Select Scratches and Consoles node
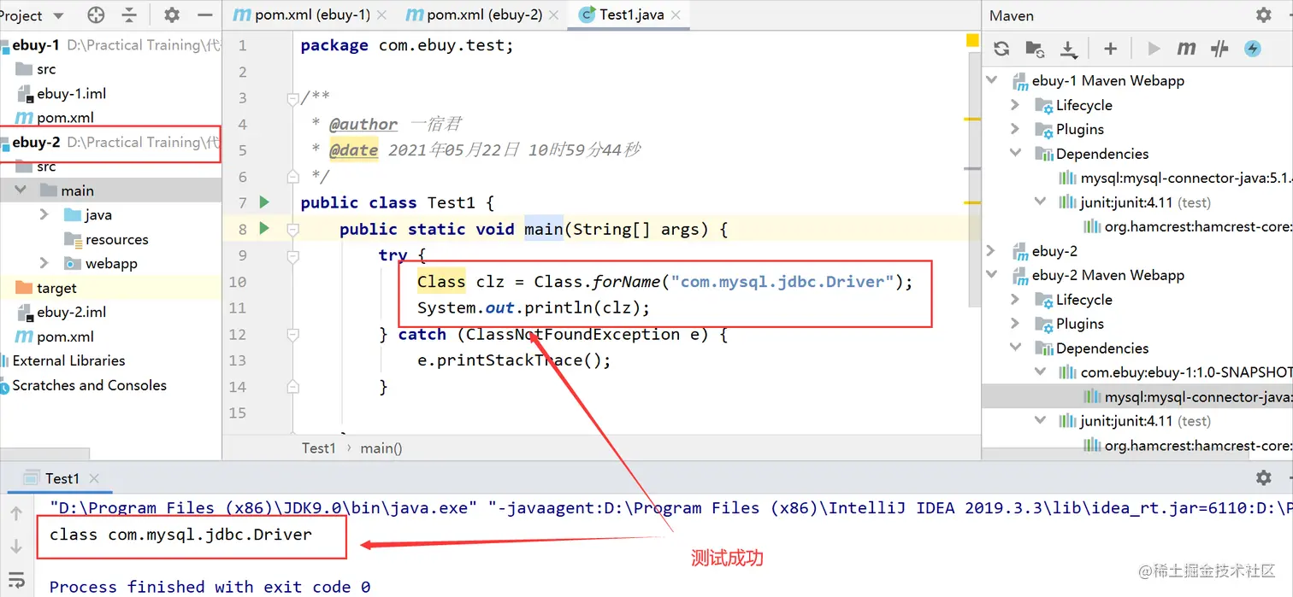 [89, 385]
